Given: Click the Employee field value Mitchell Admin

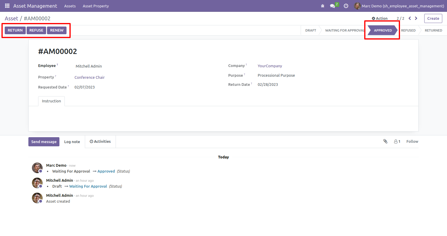Looking at the screenshot, I should tap(89, 66).
